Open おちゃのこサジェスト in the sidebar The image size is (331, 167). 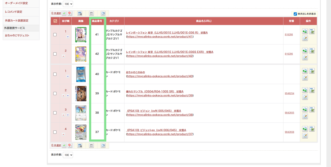17,35
